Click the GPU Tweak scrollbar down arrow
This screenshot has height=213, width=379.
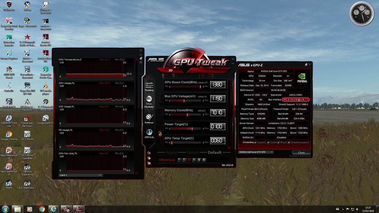click(x=229, y=148)
